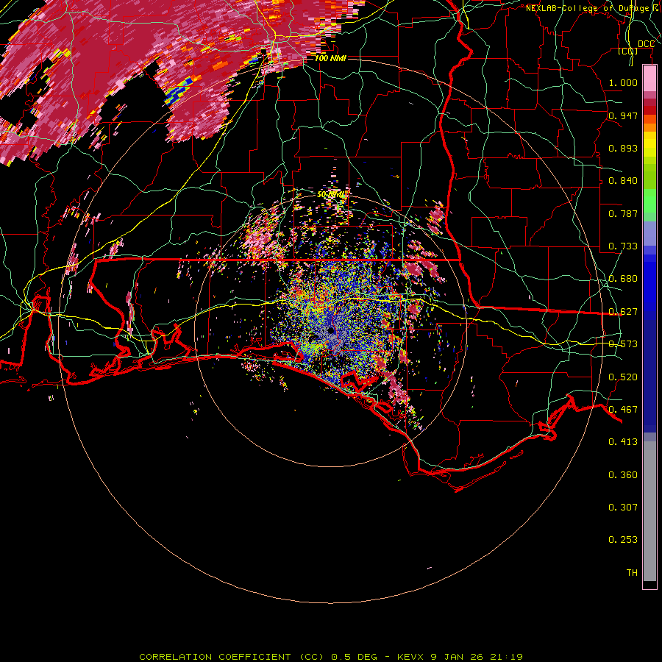Screen dimensions: 662x662
Task: Click the bright green color bar segment
Action: (x=649, y=201)
